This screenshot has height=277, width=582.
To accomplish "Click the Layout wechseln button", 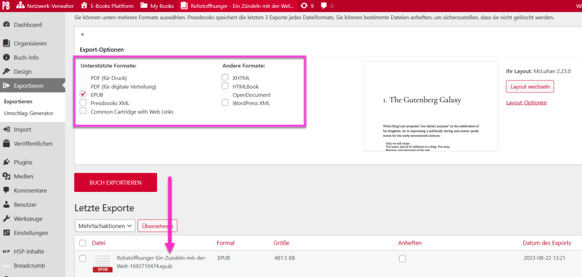I will 530,87.
